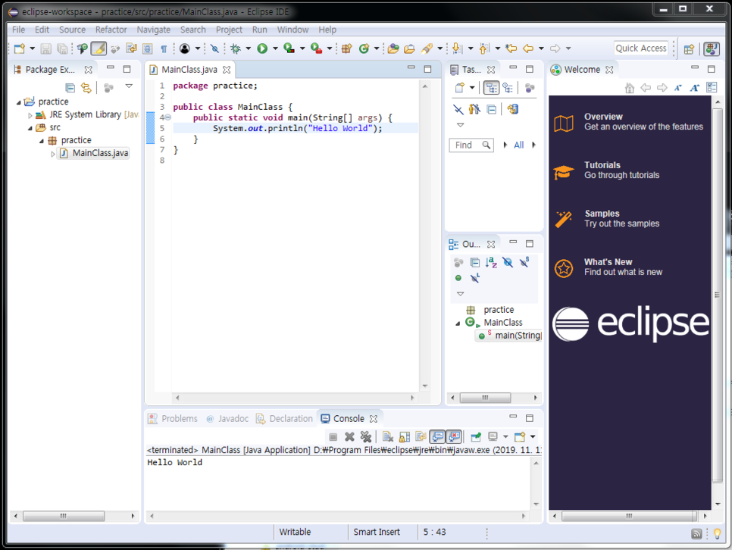Click Remove Launch X in Console

(x=349, y=437)
